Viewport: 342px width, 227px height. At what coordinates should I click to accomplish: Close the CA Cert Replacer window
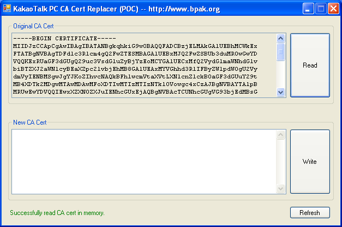[333, 9]
